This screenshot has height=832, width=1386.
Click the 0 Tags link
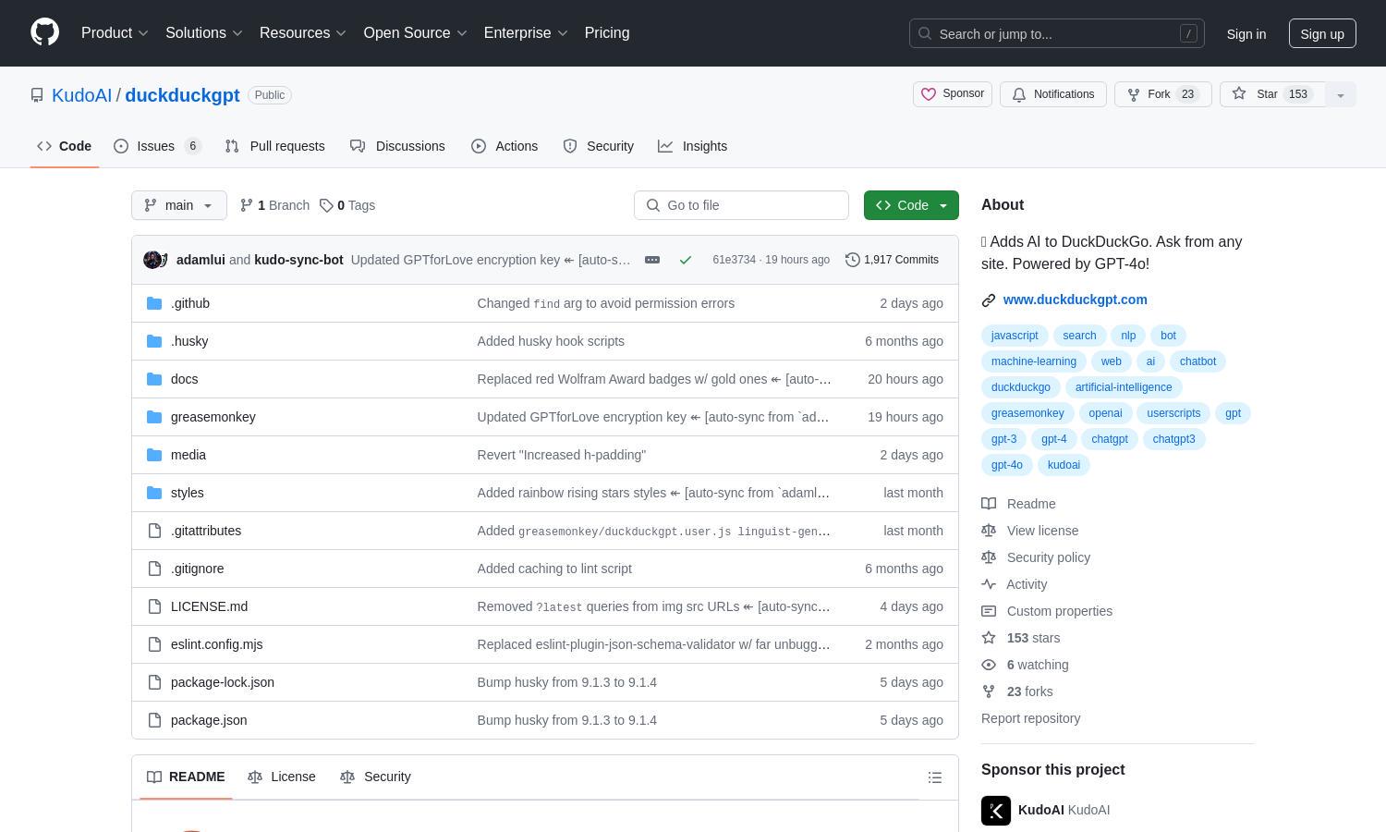pos(347,205)
